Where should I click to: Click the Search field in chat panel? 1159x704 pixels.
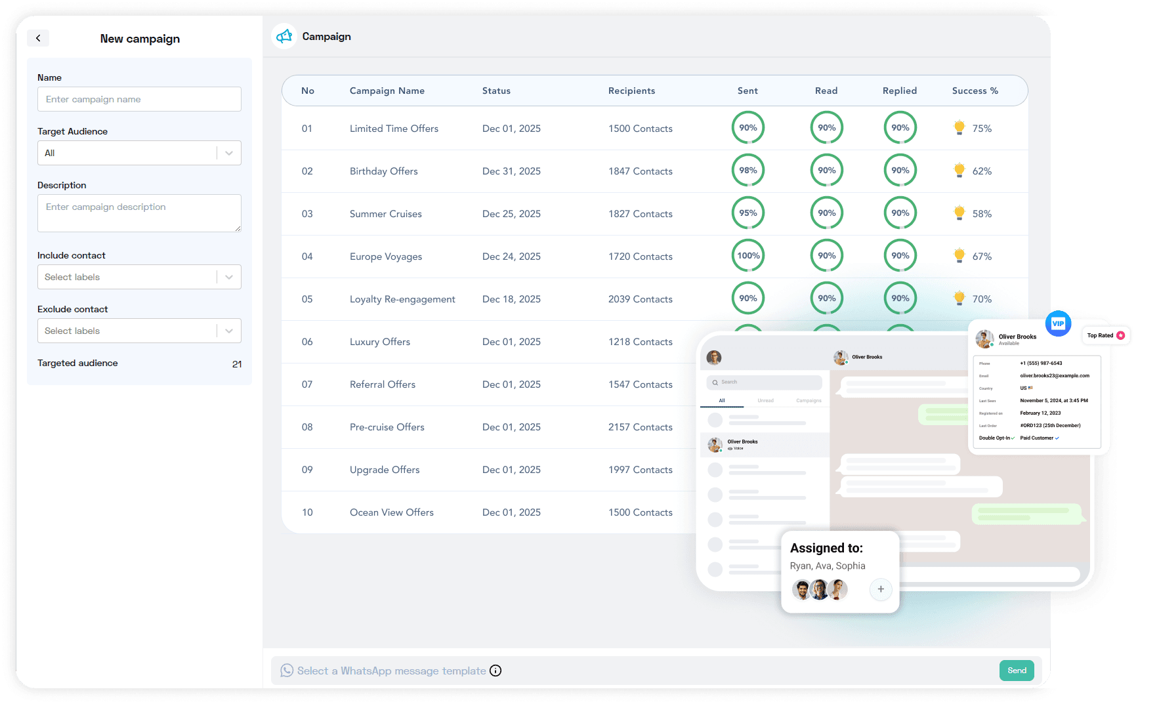(765, 382)
